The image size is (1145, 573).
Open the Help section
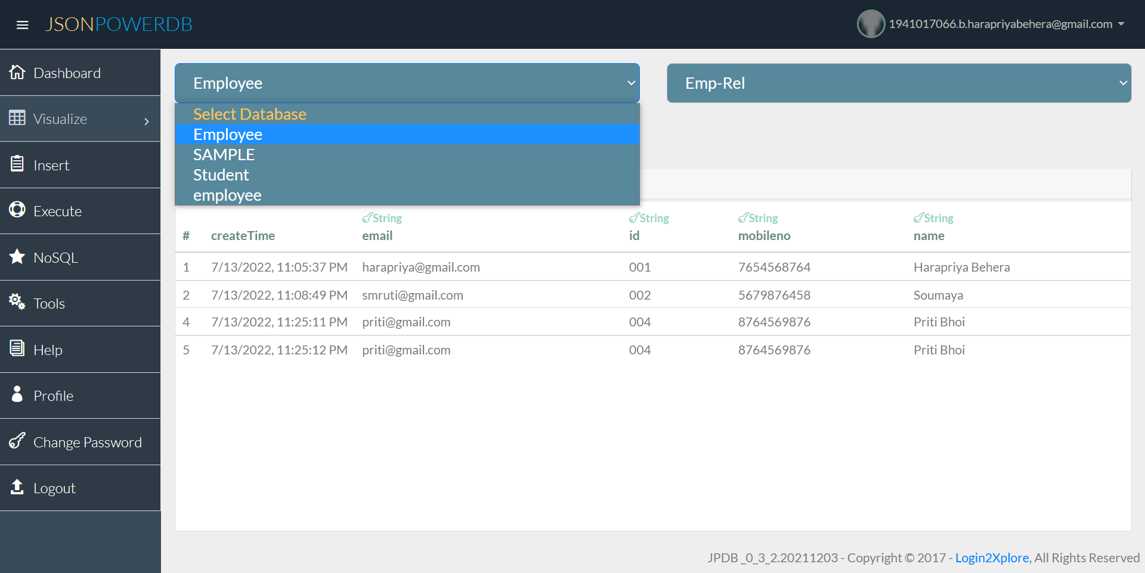click(48, 350)
